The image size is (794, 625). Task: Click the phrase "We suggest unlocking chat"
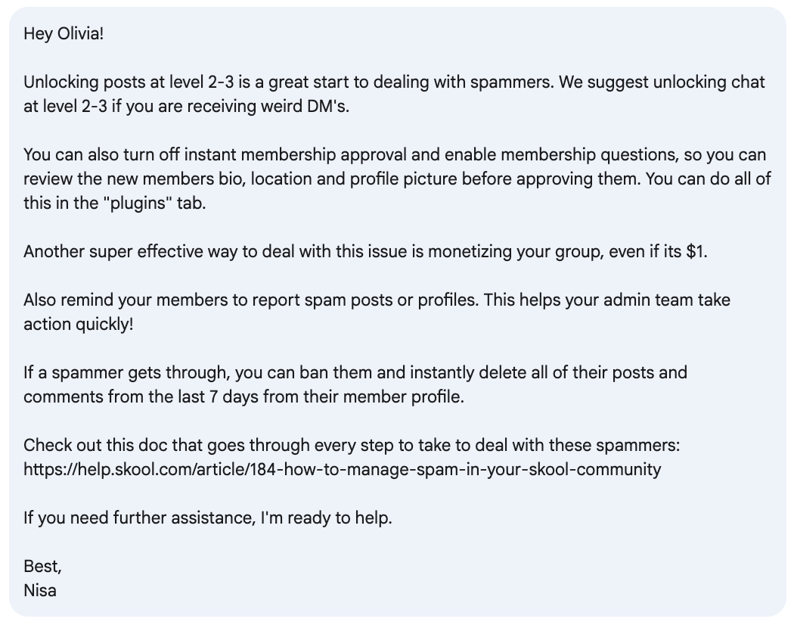point(662,82)
